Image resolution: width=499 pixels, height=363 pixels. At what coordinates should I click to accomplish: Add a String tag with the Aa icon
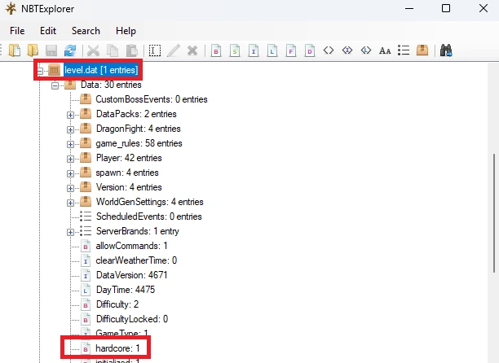[385, 50]
